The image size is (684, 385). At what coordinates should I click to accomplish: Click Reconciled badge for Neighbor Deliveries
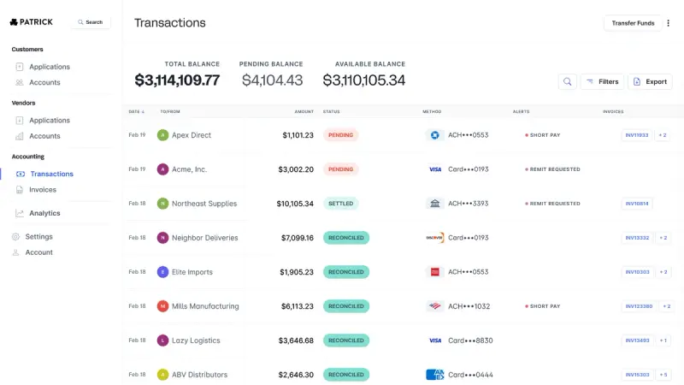pyautogui.click(x=346, y=238)
